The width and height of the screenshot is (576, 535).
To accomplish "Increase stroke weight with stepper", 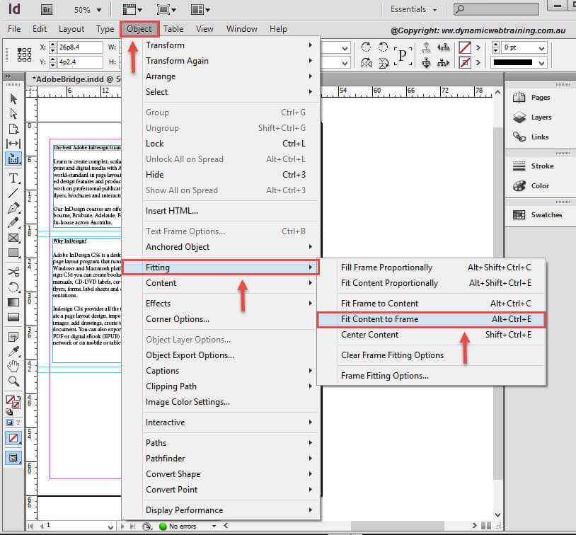I will [495, 45].
